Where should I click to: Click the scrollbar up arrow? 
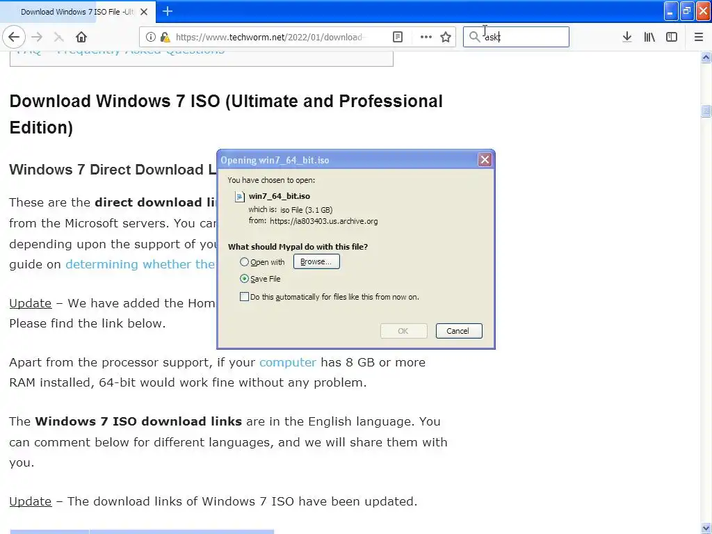click(706, 58)
